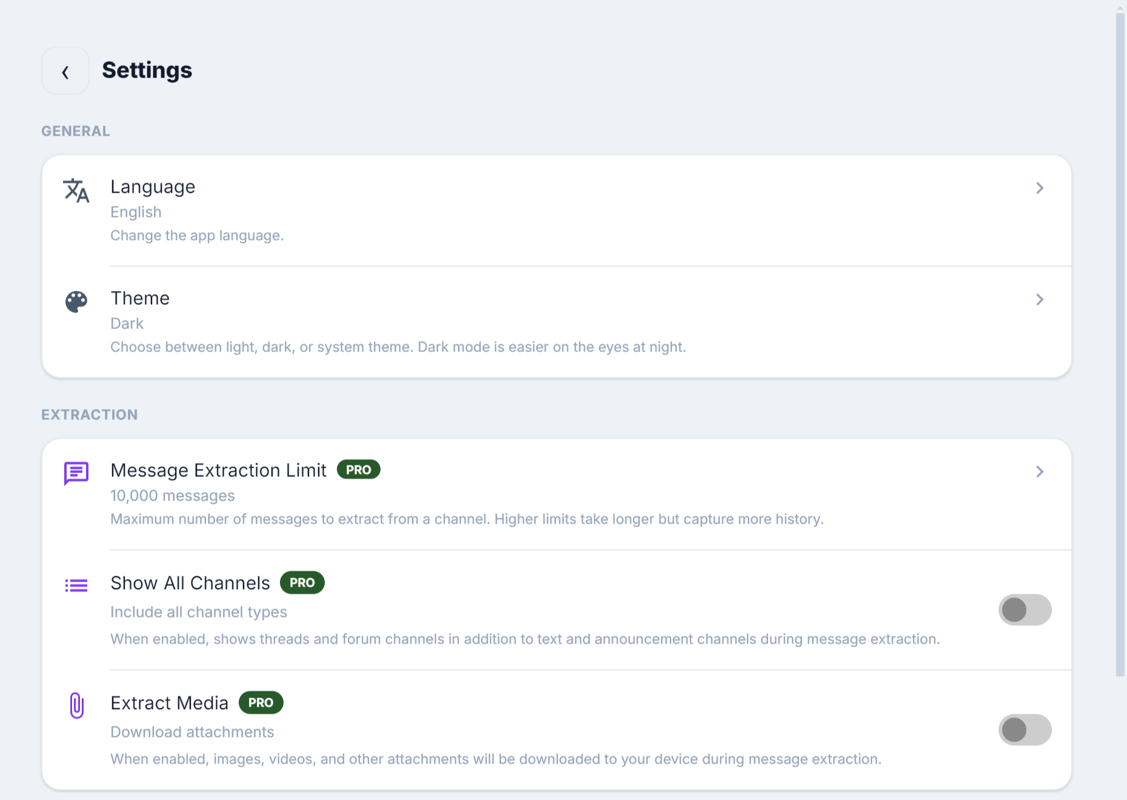The image size is (1127, 800).
Task: Click PRO badge next to Show All Channels
Action: pyautogui.click(x=302, y=582)
